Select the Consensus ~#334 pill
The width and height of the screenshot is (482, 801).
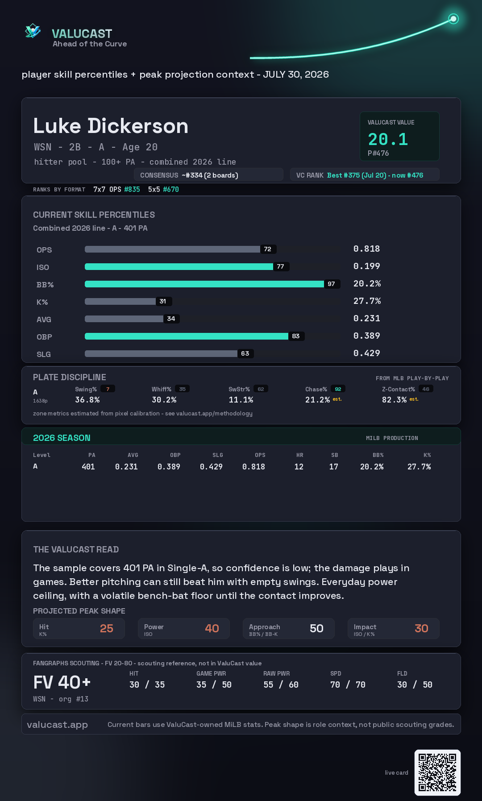pyautogui.click(x=208, y=175)
